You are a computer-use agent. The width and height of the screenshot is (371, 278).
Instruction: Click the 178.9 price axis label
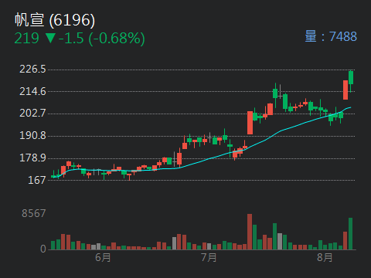32,158
